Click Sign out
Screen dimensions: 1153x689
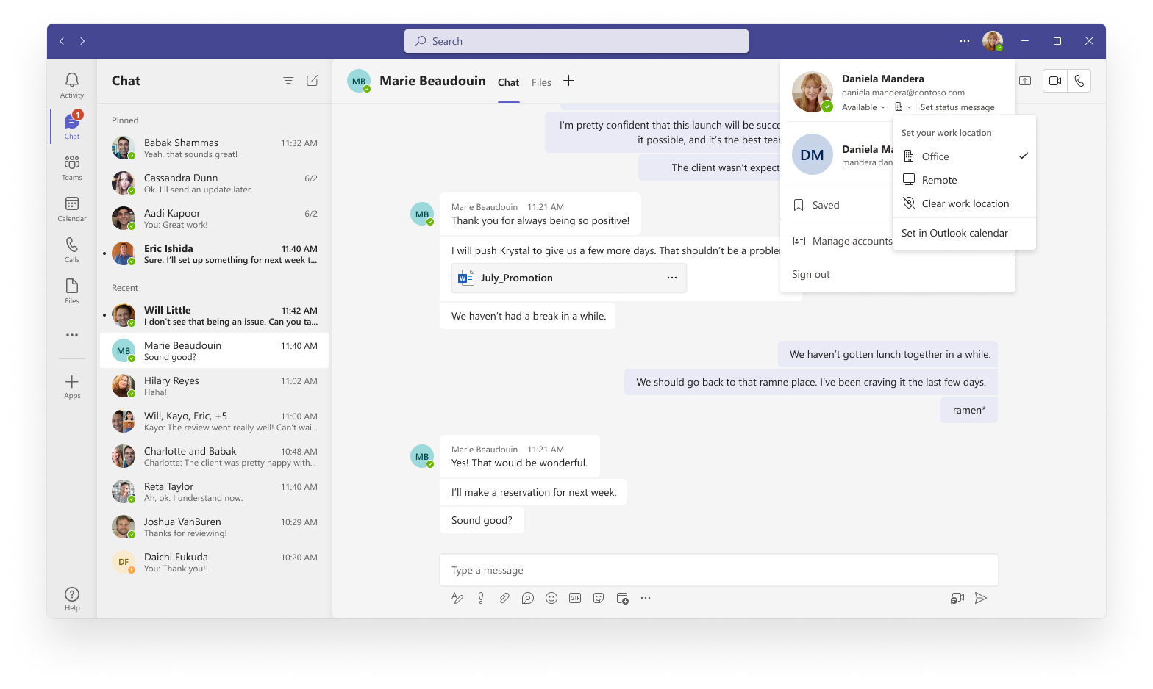[811, 274]
